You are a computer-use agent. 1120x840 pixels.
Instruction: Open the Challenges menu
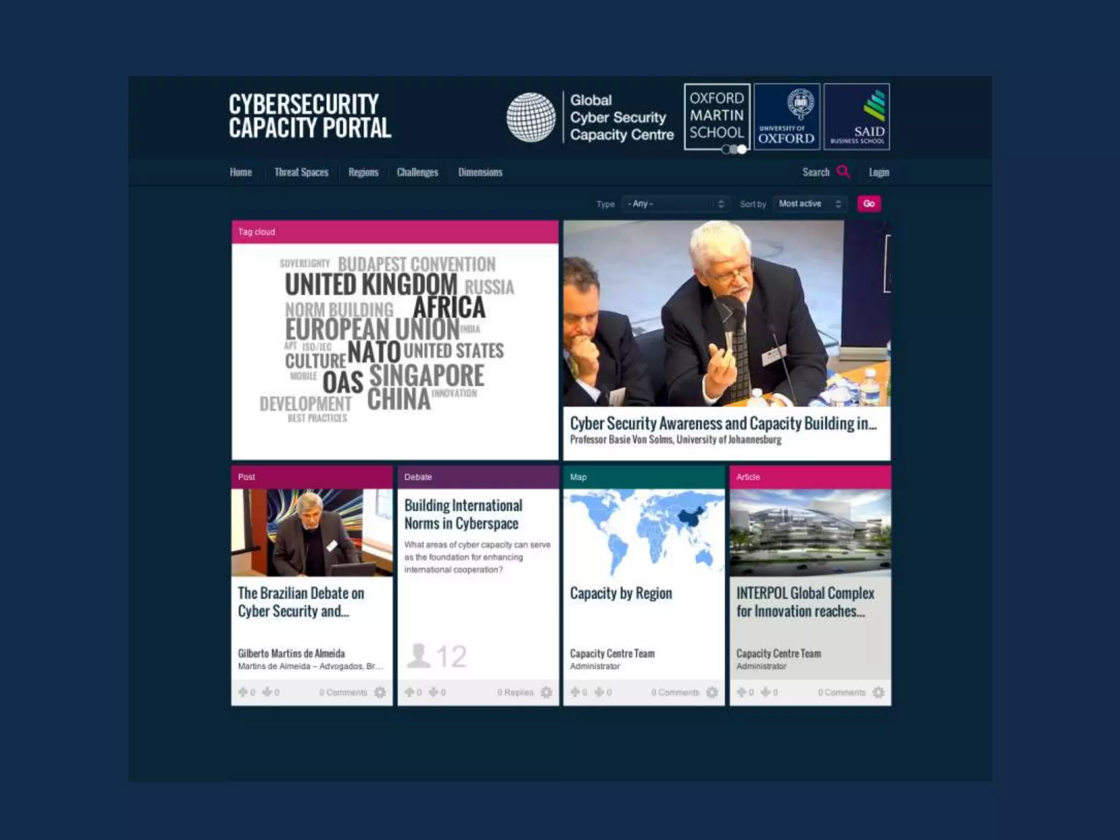(417, 172)
